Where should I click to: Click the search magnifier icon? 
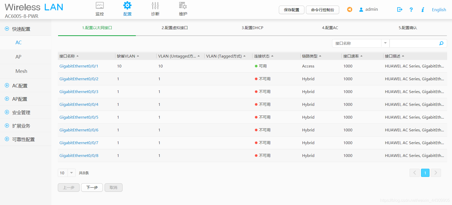click(441, 43)
